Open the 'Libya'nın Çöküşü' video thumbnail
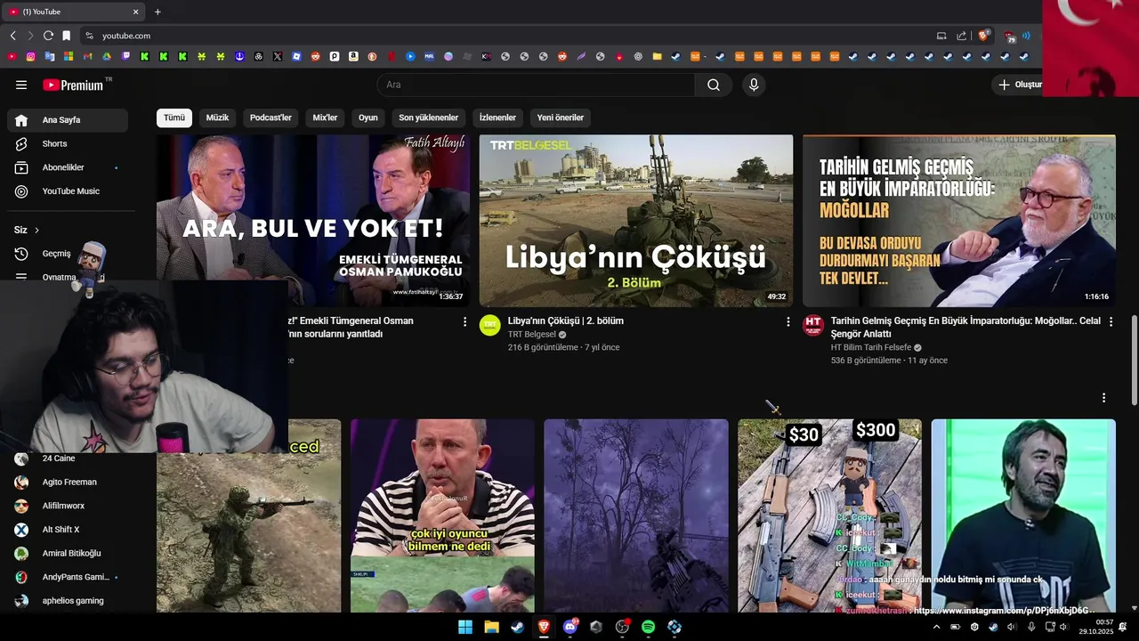This screenshot has height=641, width=1139. [x=636, y=221]
